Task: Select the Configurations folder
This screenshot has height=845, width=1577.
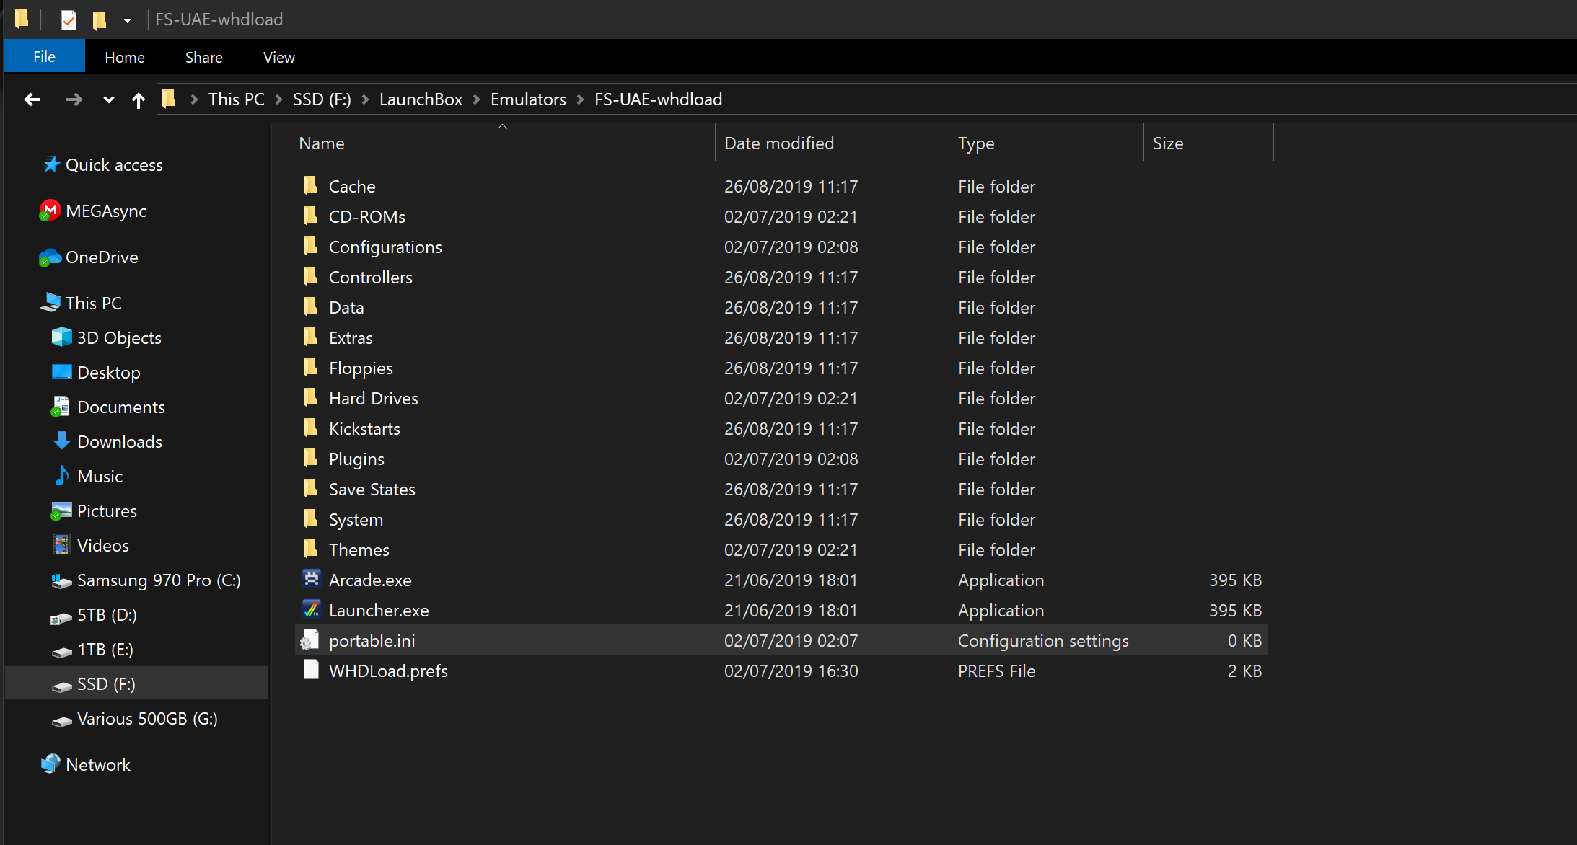Action: 385,247
